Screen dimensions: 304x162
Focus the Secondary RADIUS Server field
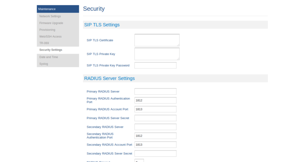click(x=155, y=127)
